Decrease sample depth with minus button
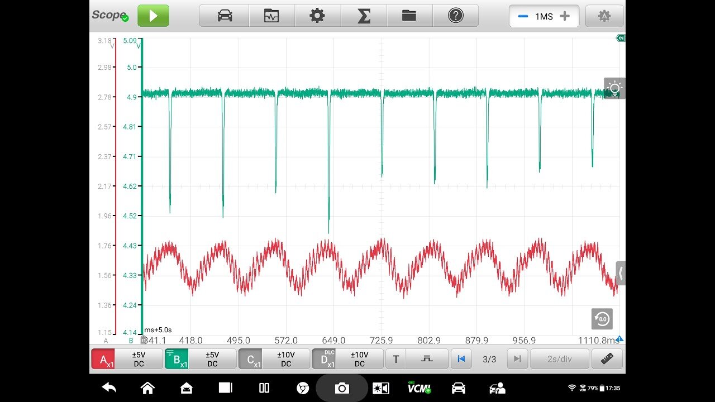This screenshot has height=402, width=715. [x=523, y=16]
